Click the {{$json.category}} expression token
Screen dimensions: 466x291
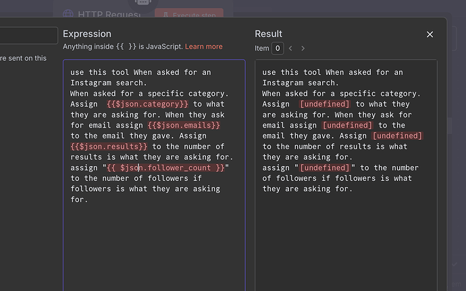[x=147, y=104]
